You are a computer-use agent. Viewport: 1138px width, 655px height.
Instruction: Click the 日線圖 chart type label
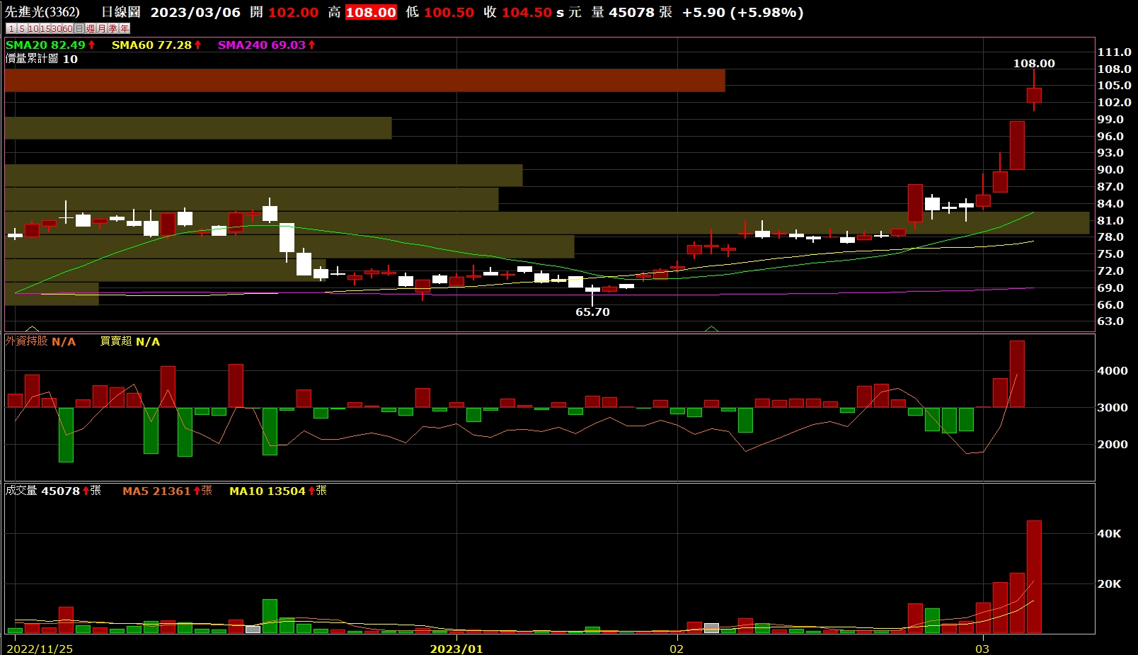tap(121, 12)
